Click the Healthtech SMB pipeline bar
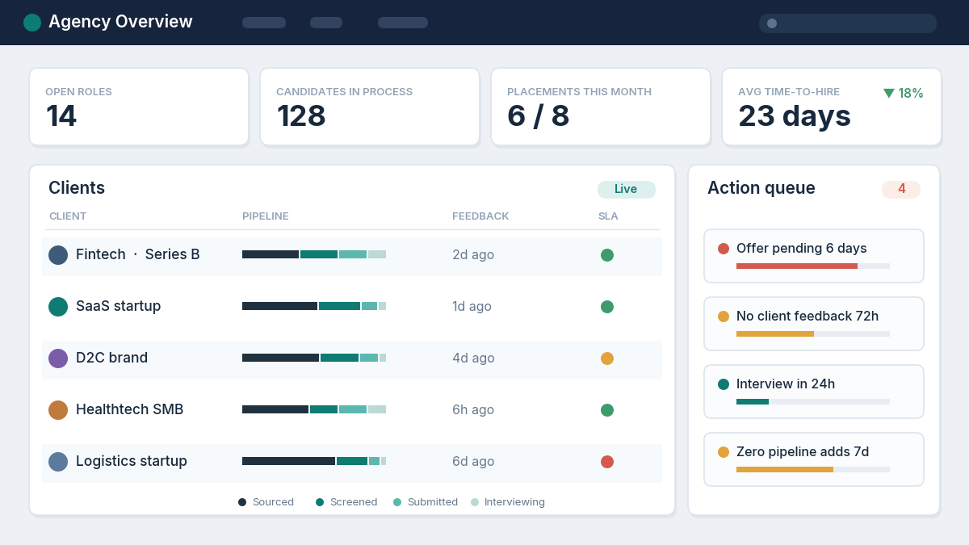969x545 pixels. (x=314, y=409)
